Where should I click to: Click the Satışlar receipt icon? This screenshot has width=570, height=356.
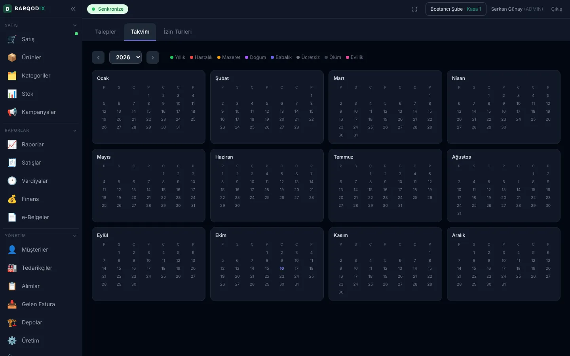click(x=12, y=163)
